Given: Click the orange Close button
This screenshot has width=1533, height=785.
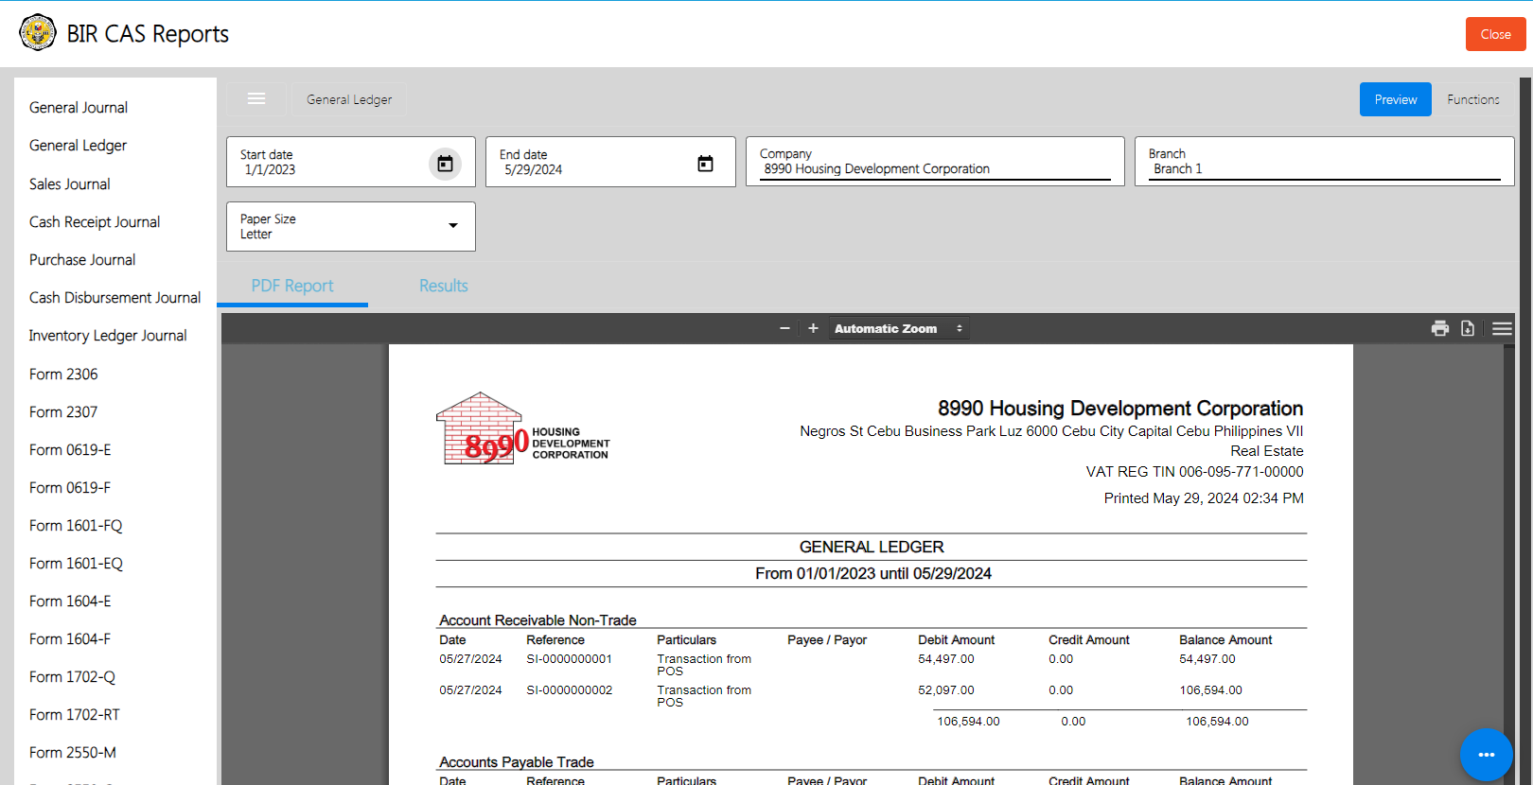Looking at the screenshot, I should (1495, 34).
